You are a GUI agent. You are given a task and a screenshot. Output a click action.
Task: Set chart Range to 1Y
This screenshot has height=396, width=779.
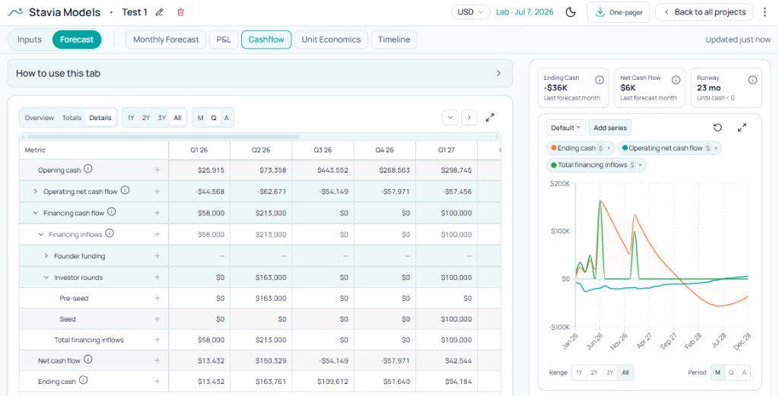579,372
